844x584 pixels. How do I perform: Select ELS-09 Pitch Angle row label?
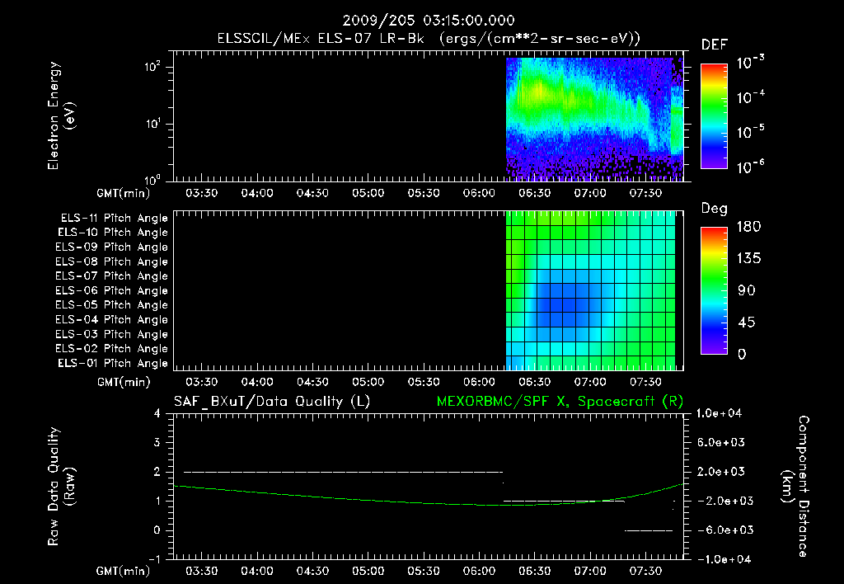(x=112, y=247)
